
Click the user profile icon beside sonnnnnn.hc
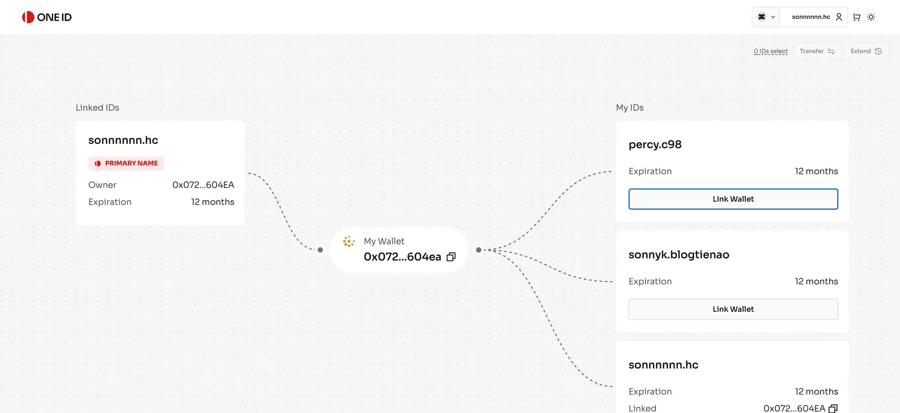coord(839,17)
